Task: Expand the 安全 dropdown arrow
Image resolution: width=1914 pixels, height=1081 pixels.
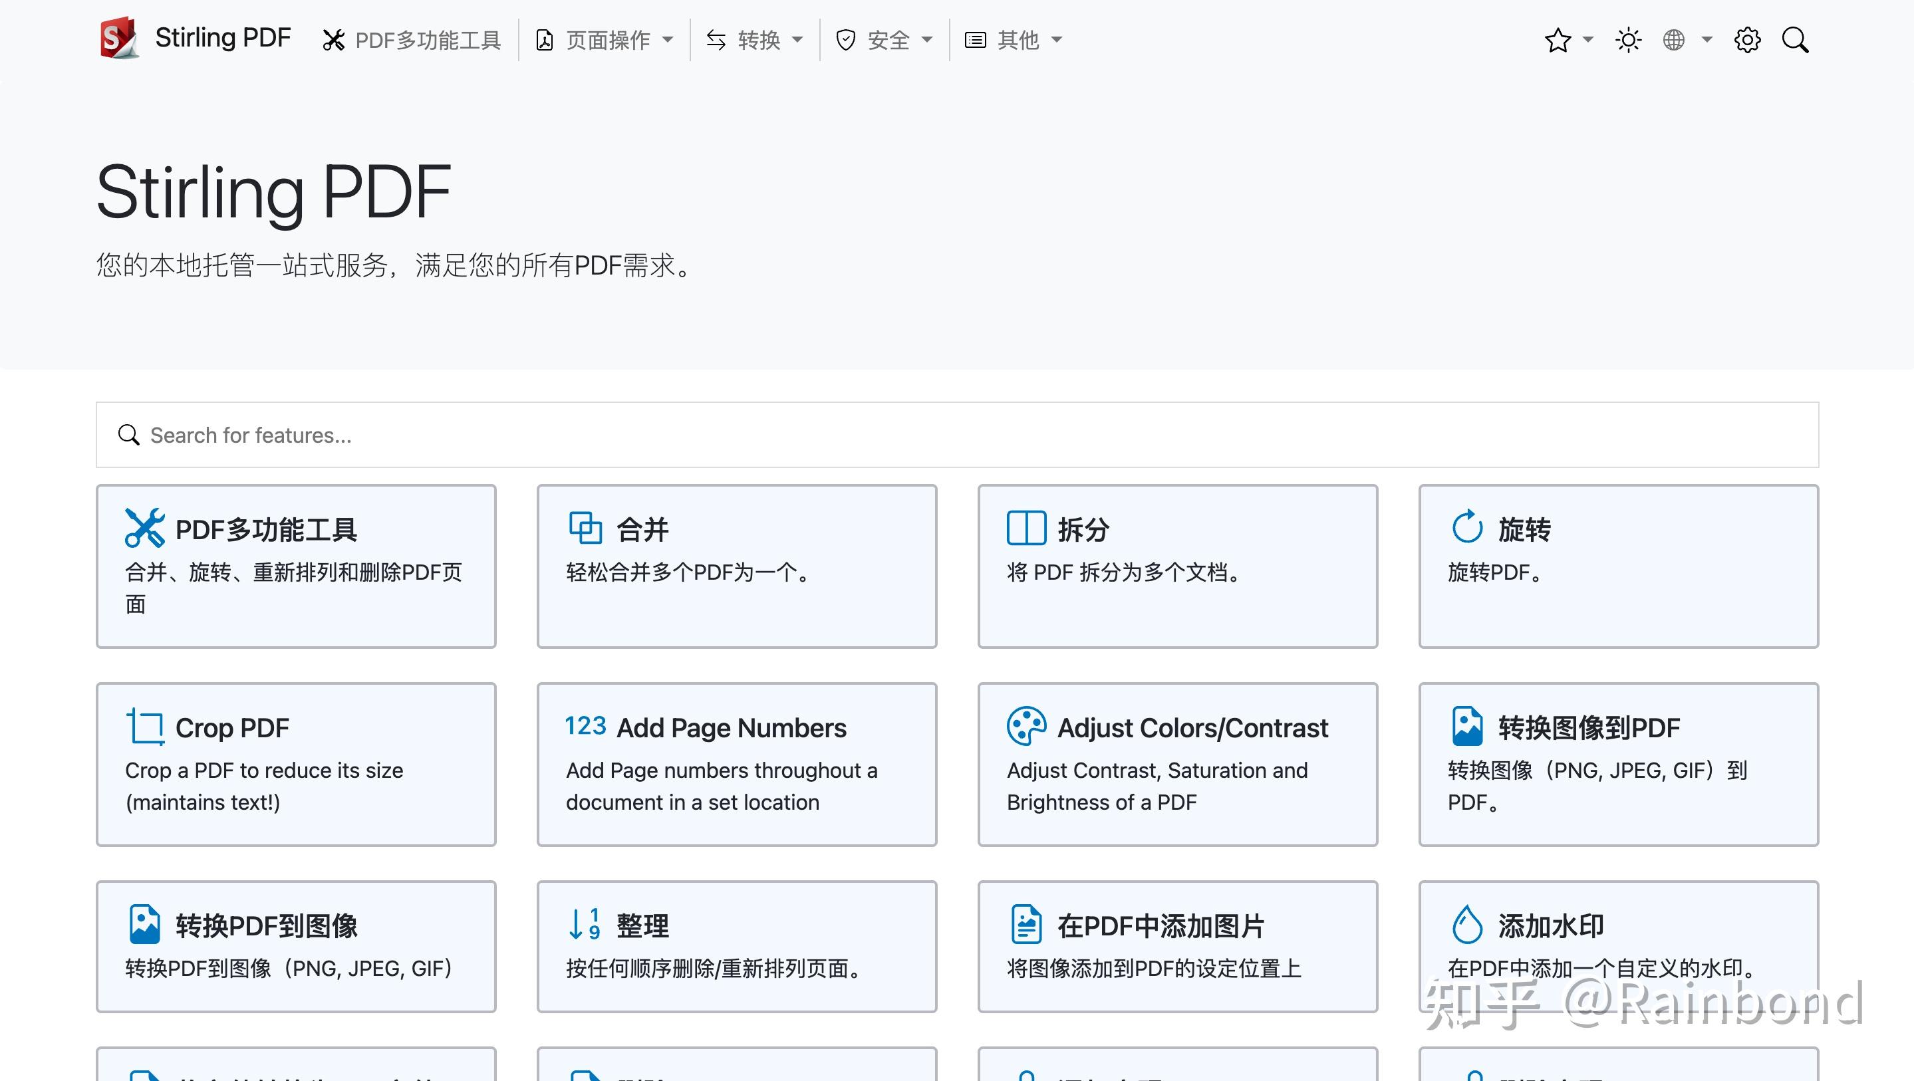Action: click(926, 40)
